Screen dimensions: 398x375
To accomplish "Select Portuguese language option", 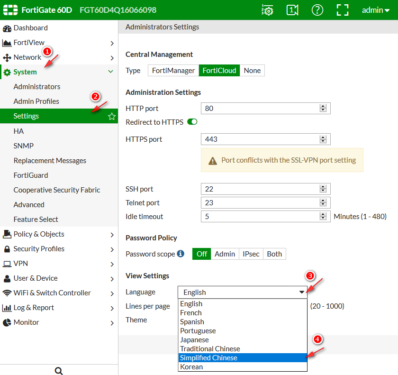I will click(x=243, y=331).
